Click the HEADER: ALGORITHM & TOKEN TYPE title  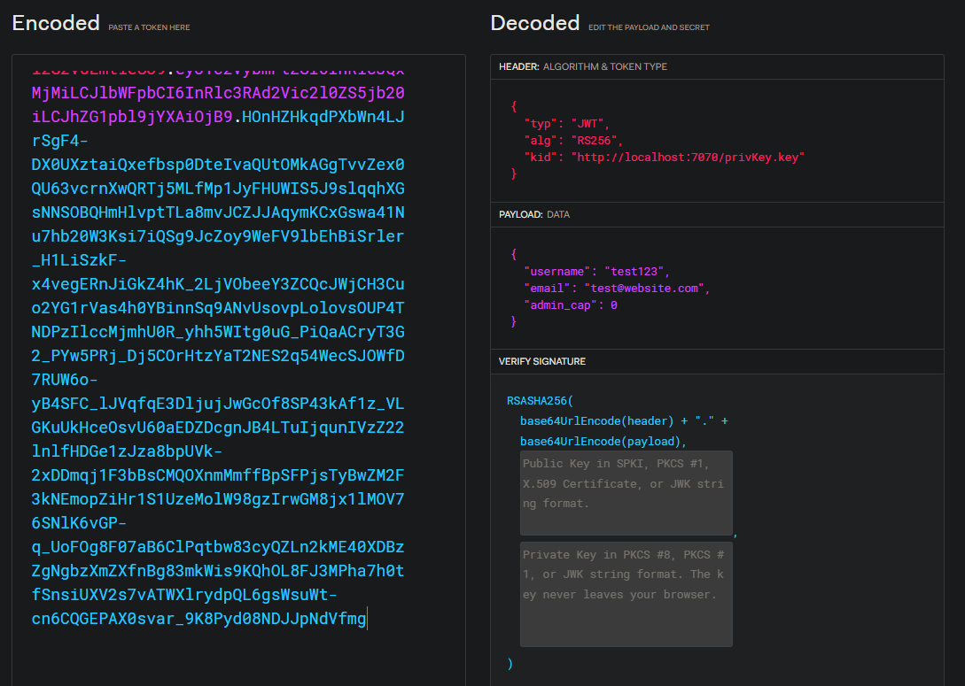pos(582,66)
